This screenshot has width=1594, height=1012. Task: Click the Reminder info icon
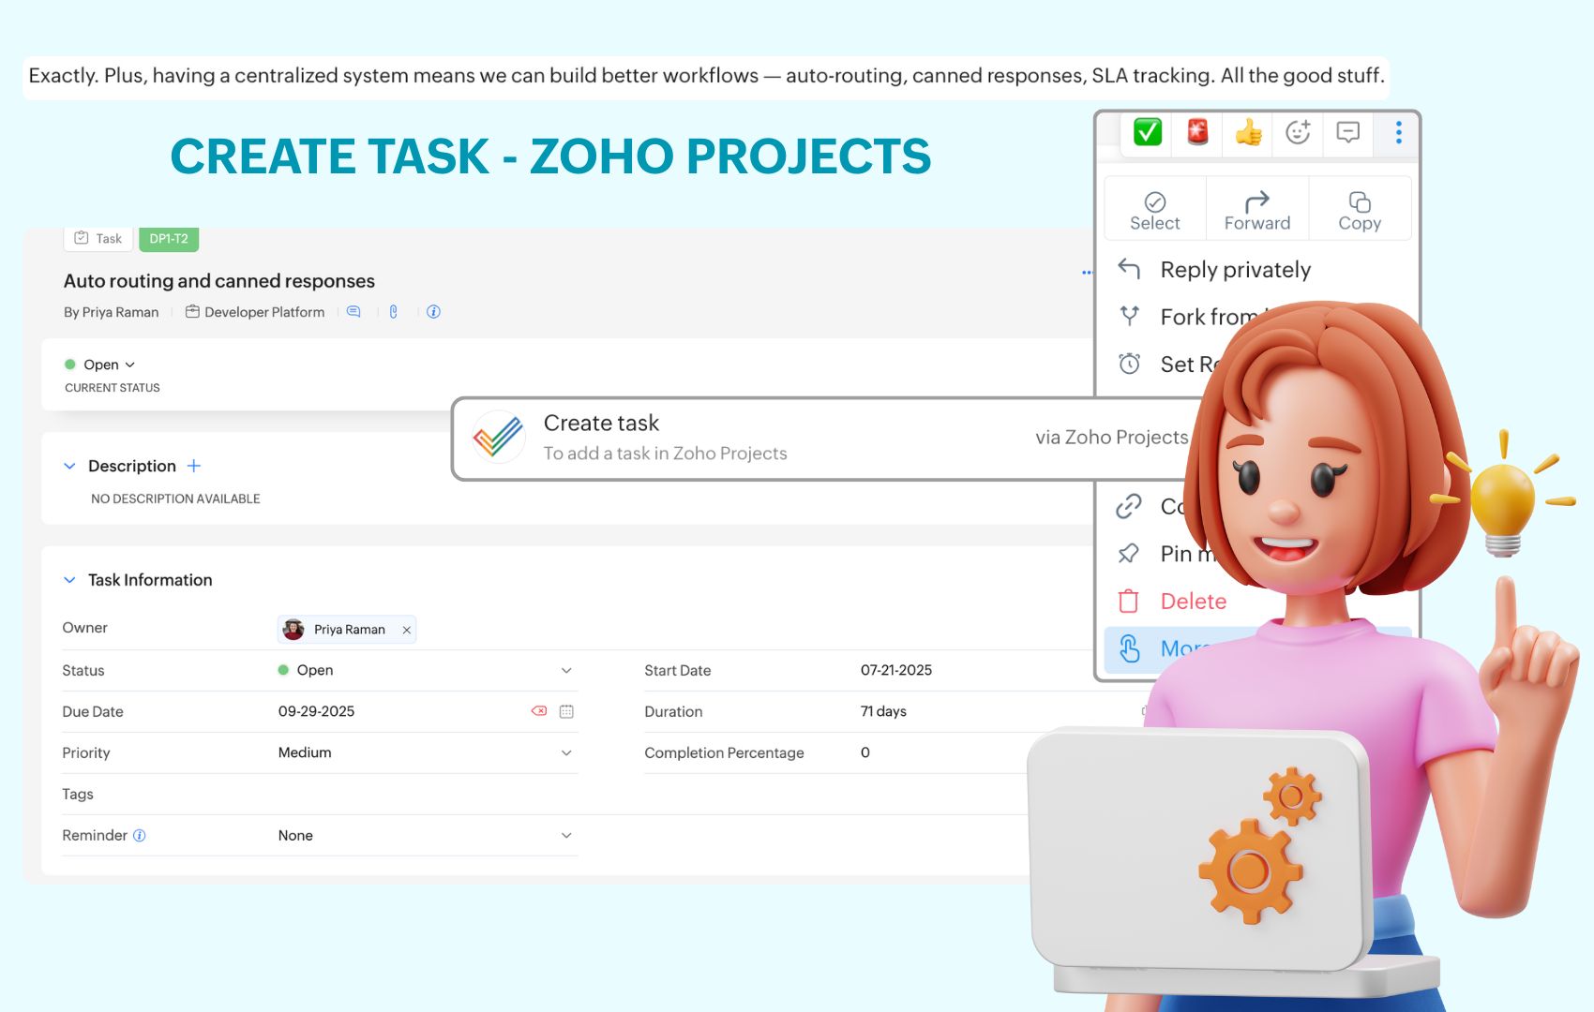point(140,835)
